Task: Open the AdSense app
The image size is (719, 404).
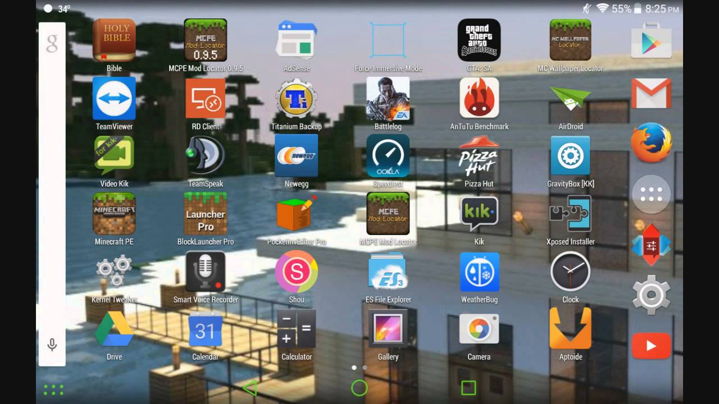Action: pos(297,40)
